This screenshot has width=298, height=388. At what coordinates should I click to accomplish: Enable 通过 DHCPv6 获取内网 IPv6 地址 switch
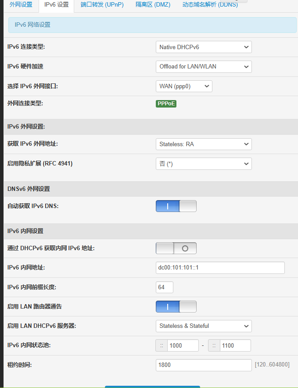coord(176,248)
